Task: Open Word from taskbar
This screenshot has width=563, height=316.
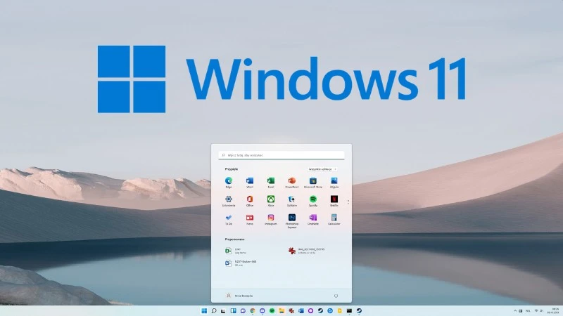Action: pos(301,310)
